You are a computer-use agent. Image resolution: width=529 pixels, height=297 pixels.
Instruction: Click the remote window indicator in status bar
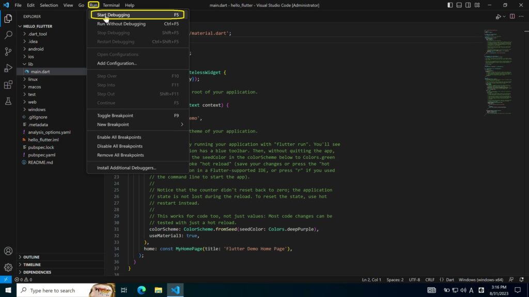coord(6,279)
